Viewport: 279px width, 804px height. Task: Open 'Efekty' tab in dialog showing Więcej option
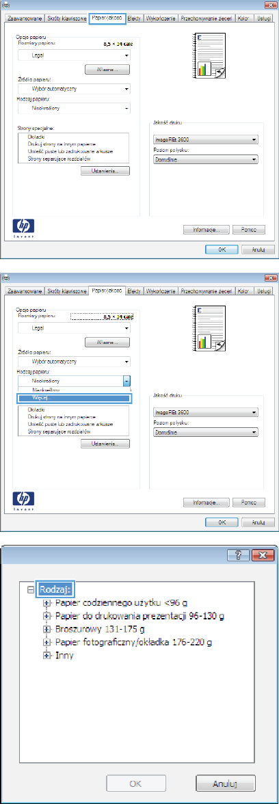pyautogui.click(x=134, y=291)
